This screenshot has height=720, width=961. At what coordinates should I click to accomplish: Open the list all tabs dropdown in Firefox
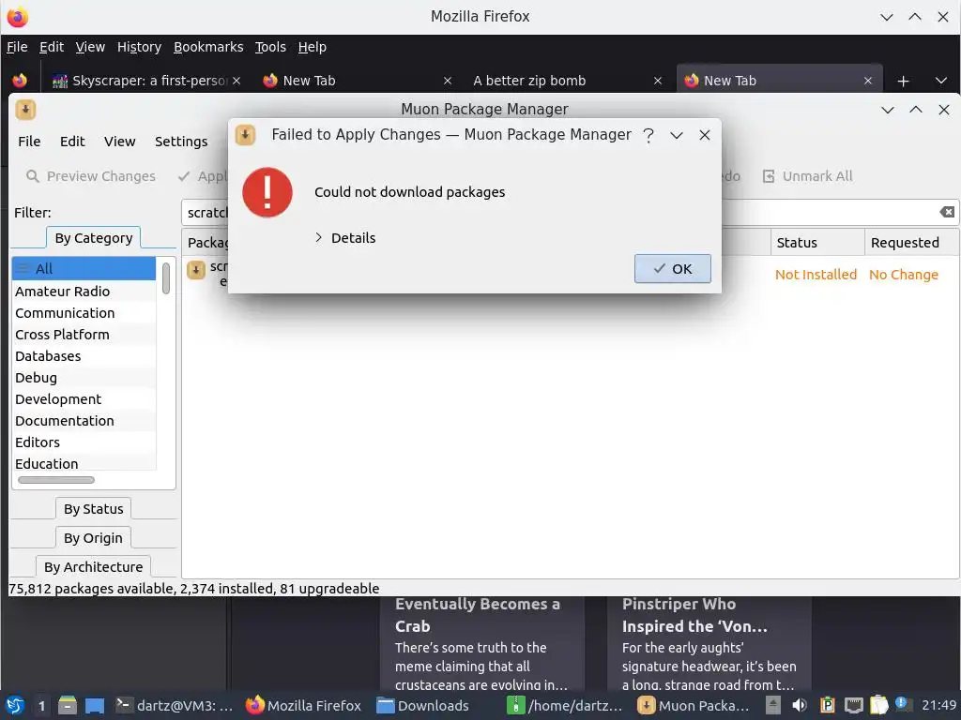point(941,81)
